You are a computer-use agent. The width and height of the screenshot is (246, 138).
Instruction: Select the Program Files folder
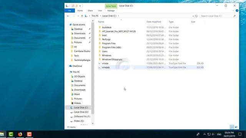point(109,43)
